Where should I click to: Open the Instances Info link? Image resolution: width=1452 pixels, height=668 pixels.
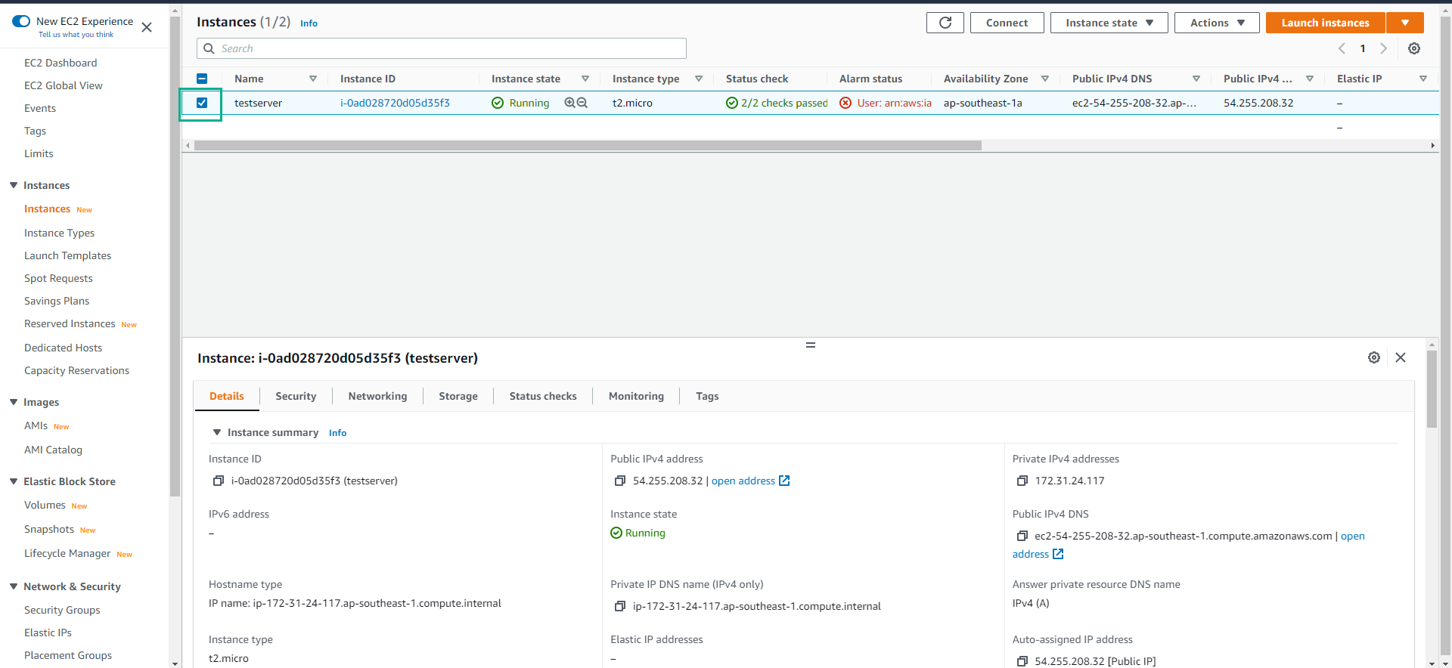pos(309,23)
